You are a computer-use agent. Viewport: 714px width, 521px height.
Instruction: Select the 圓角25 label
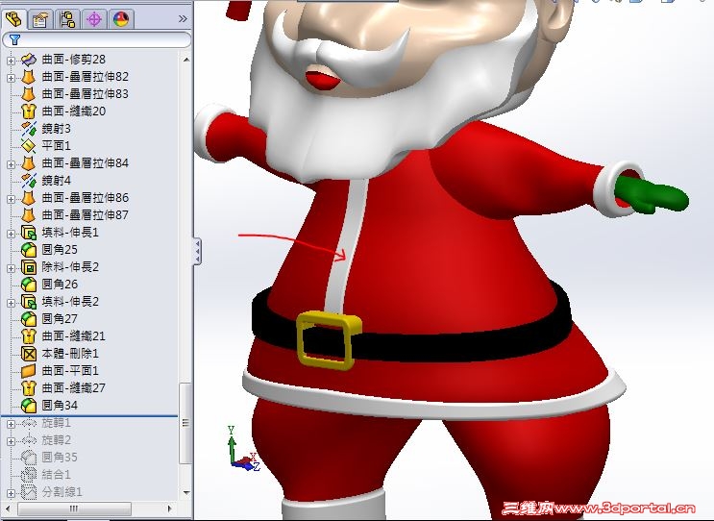[x=60, y=250]
